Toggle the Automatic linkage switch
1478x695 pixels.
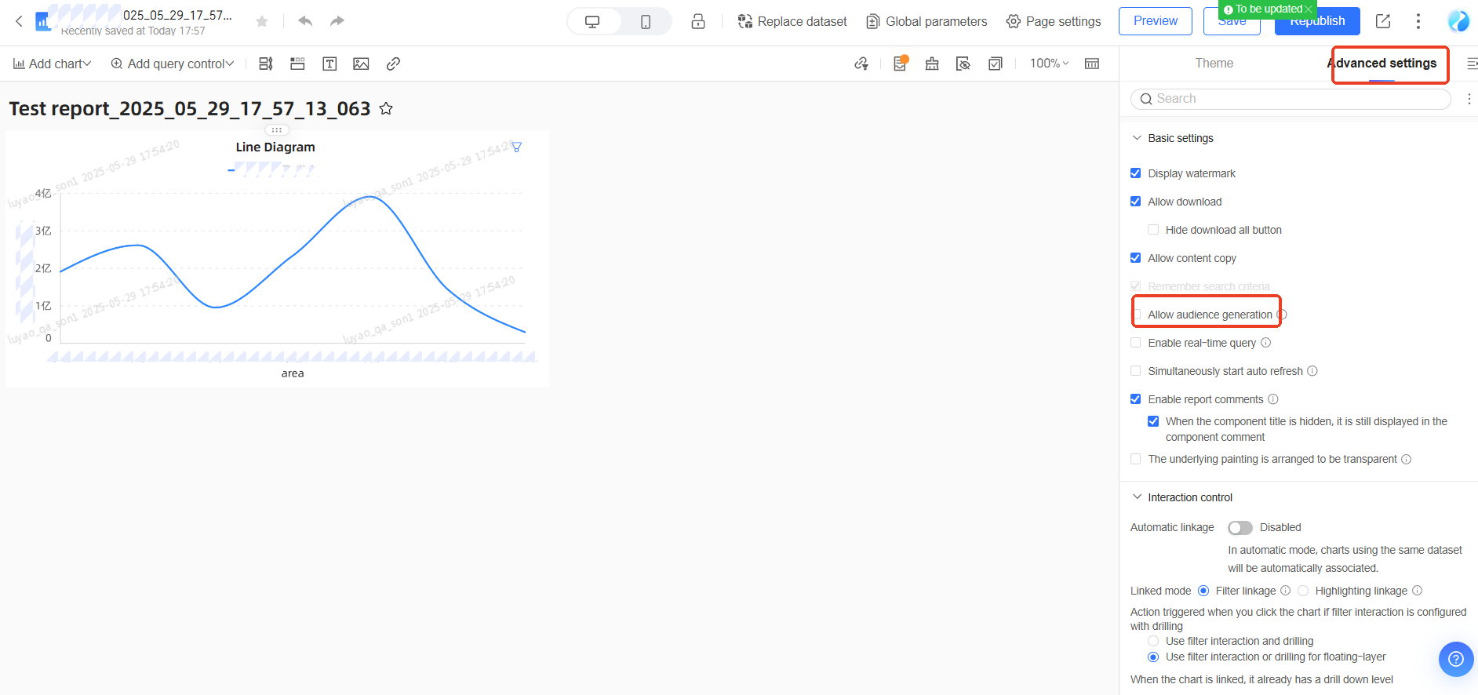pos(1240,528)
